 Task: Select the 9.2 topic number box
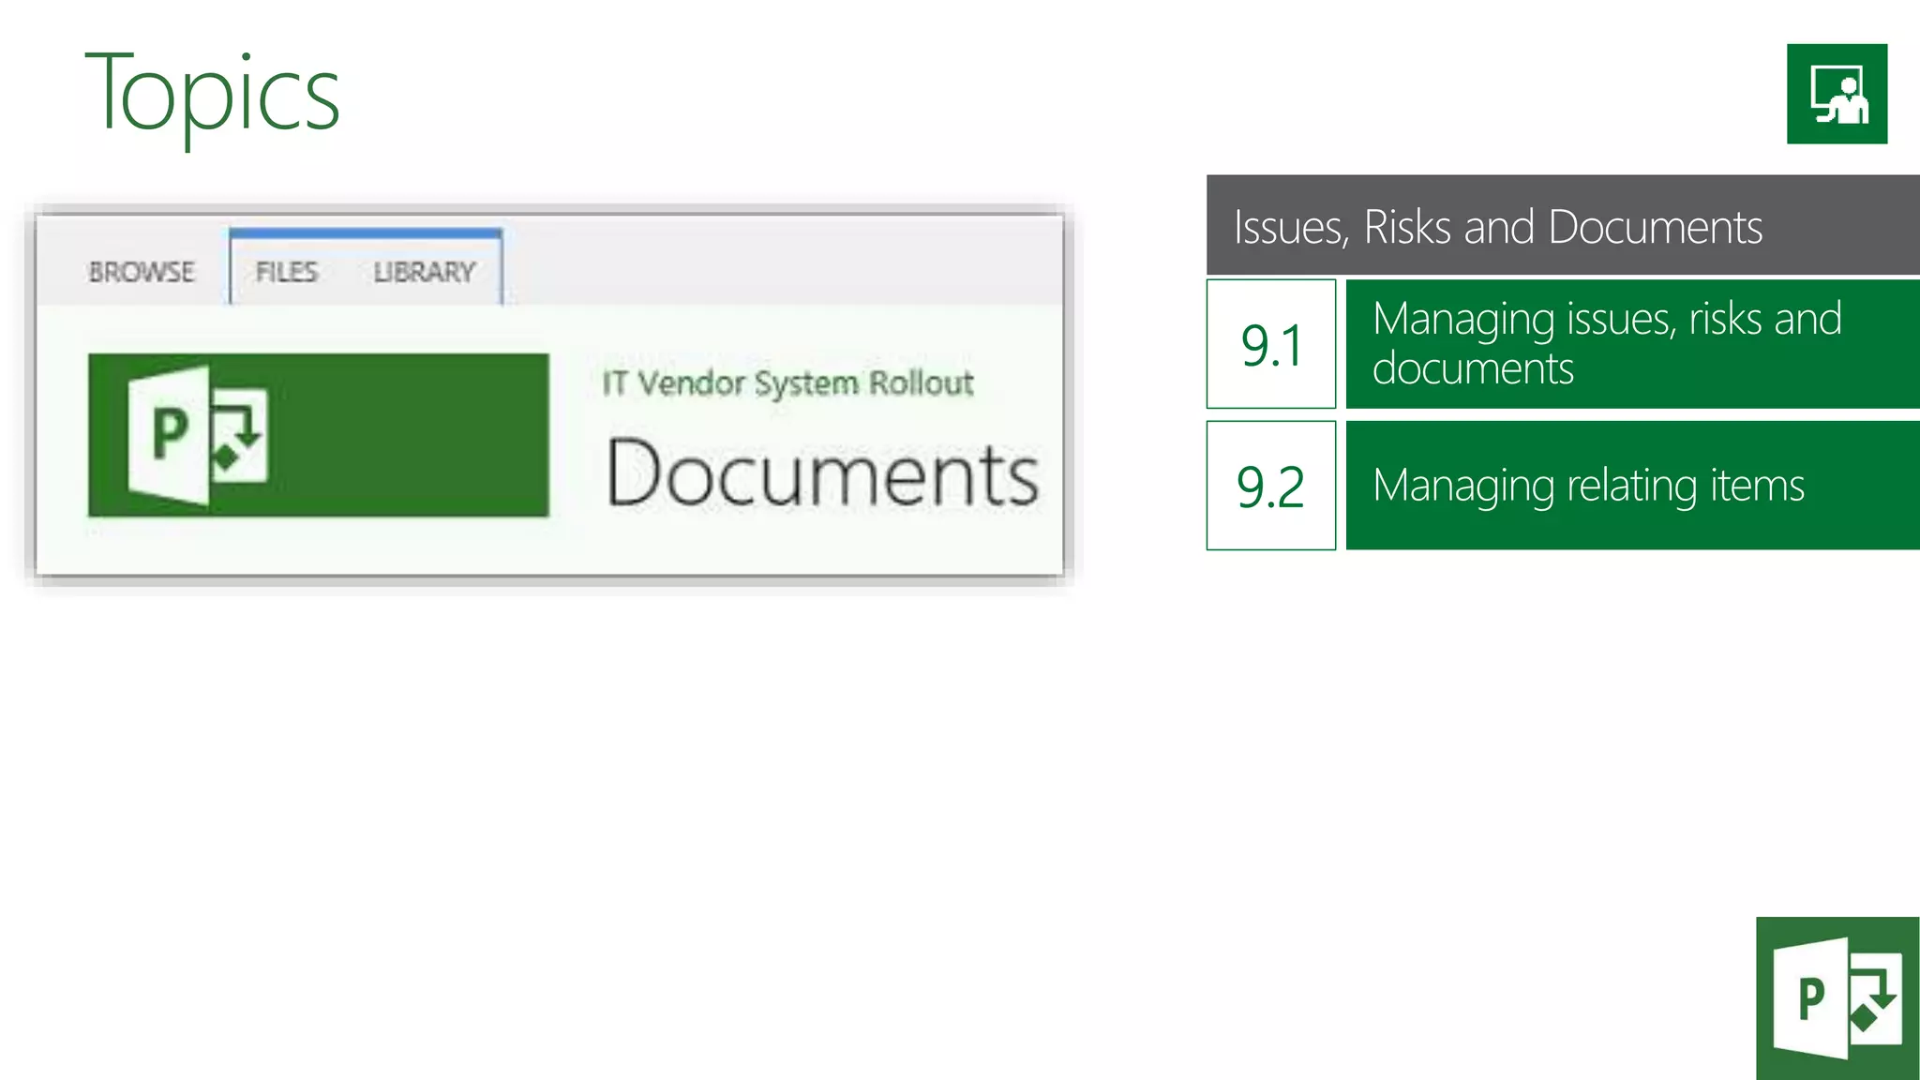1271,486
